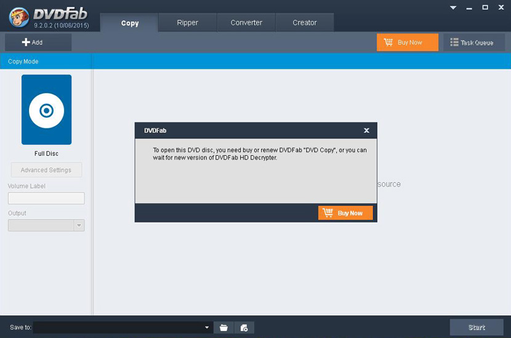
Task: Click the Copy Mode header bar
Action: pos(46,62)
